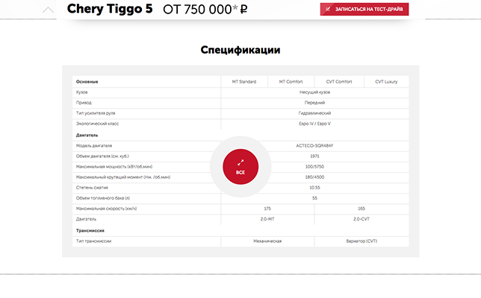Click the price ОТ 750 000* ₽

(x=205, y=10)
